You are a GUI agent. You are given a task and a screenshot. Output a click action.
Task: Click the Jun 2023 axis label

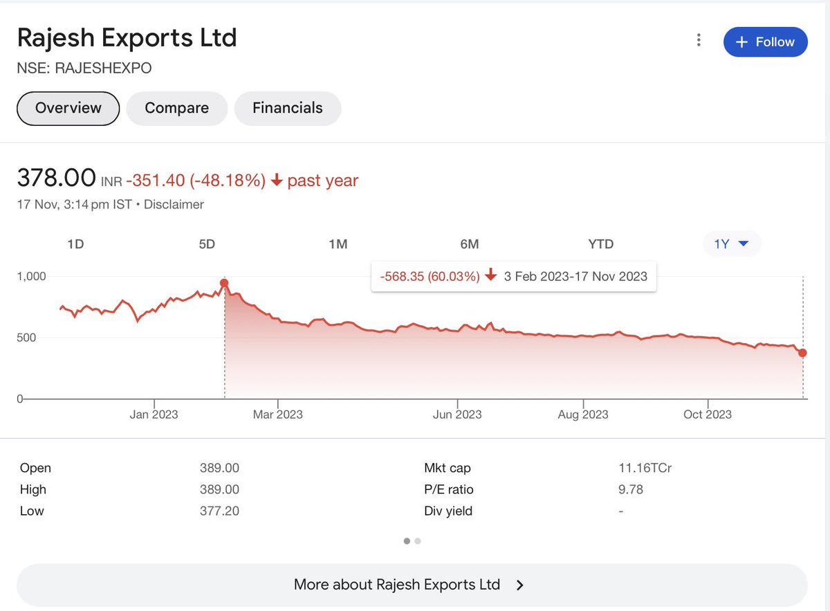coord(457,414)
